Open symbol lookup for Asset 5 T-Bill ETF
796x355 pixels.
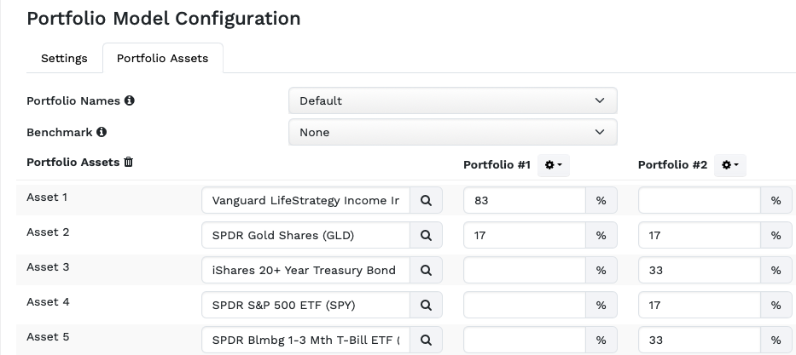tap(426, 341)
